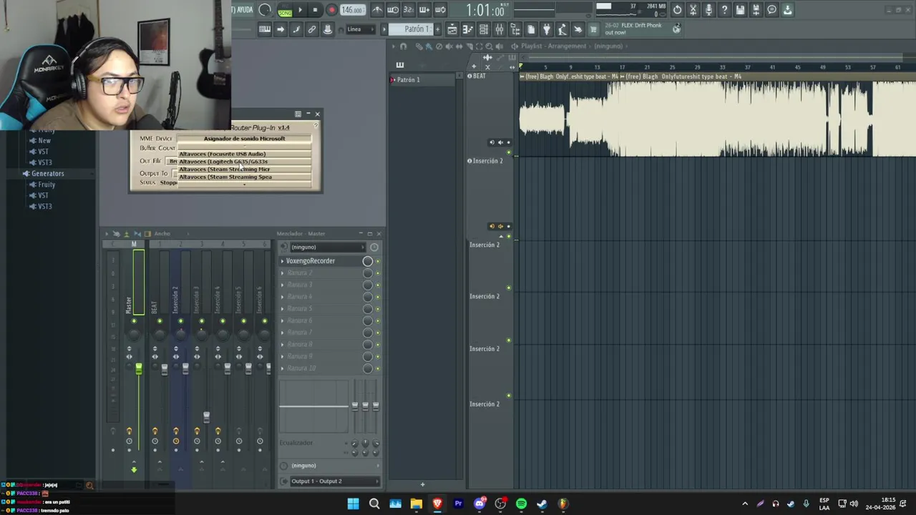
Task: Toggle VoxengoRecorder slot enable light
Action: click(x=378, y=261)
